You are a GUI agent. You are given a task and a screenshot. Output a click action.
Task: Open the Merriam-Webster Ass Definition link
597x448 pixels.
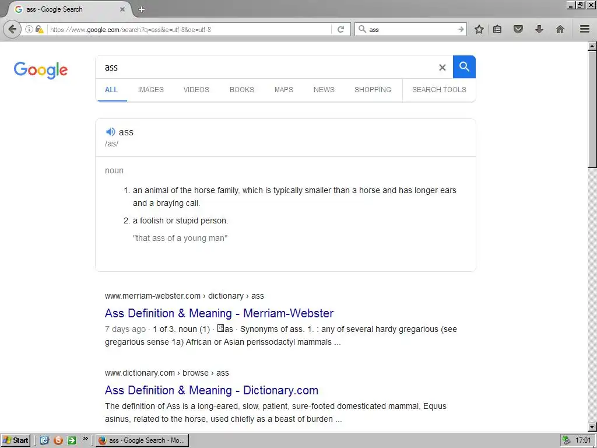click(x=219, y=313)
